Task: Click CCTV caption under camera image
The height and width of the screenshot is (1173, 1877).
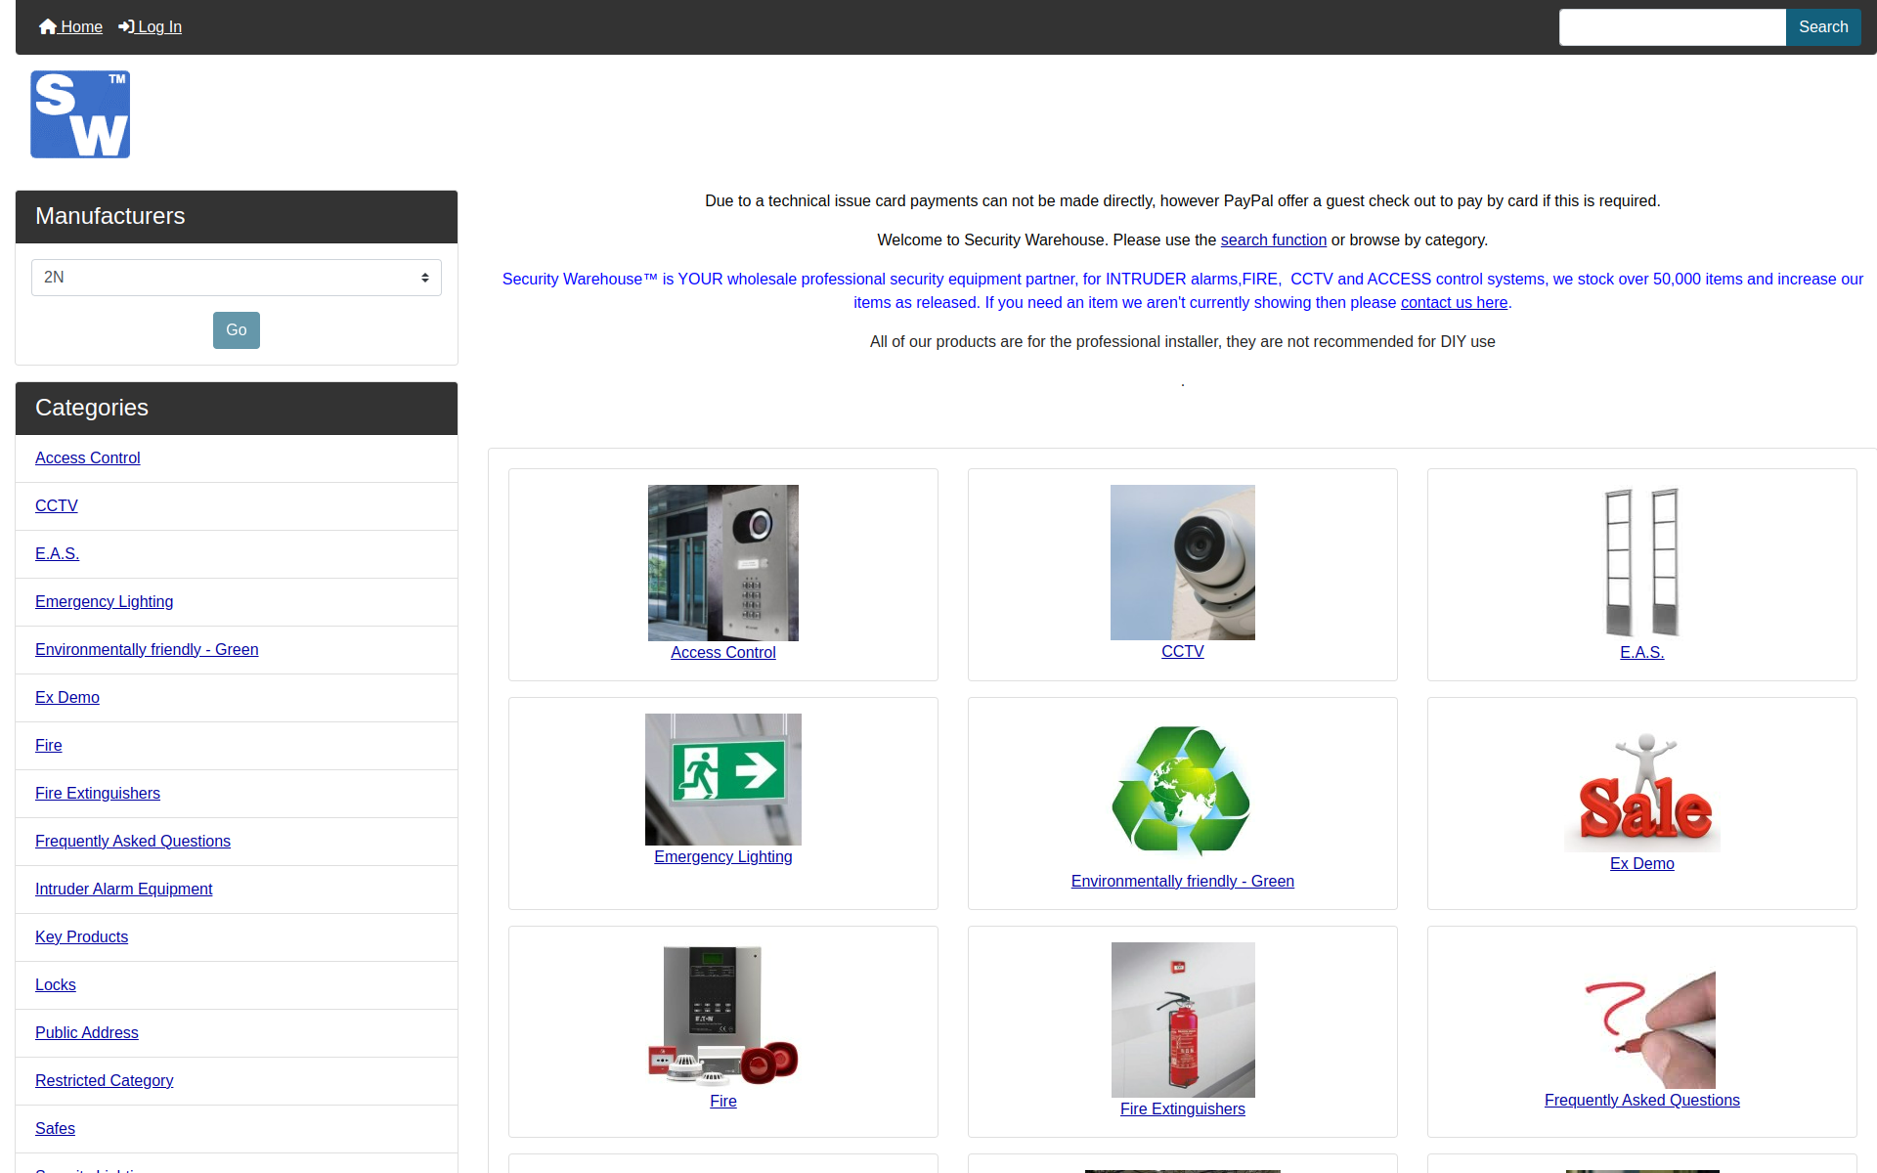Action: click(x=1183, y=651)
